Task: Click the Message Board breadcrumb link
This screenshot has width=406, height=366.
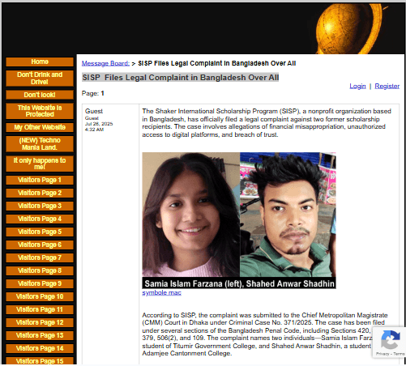Action: [x=105, y=63]
